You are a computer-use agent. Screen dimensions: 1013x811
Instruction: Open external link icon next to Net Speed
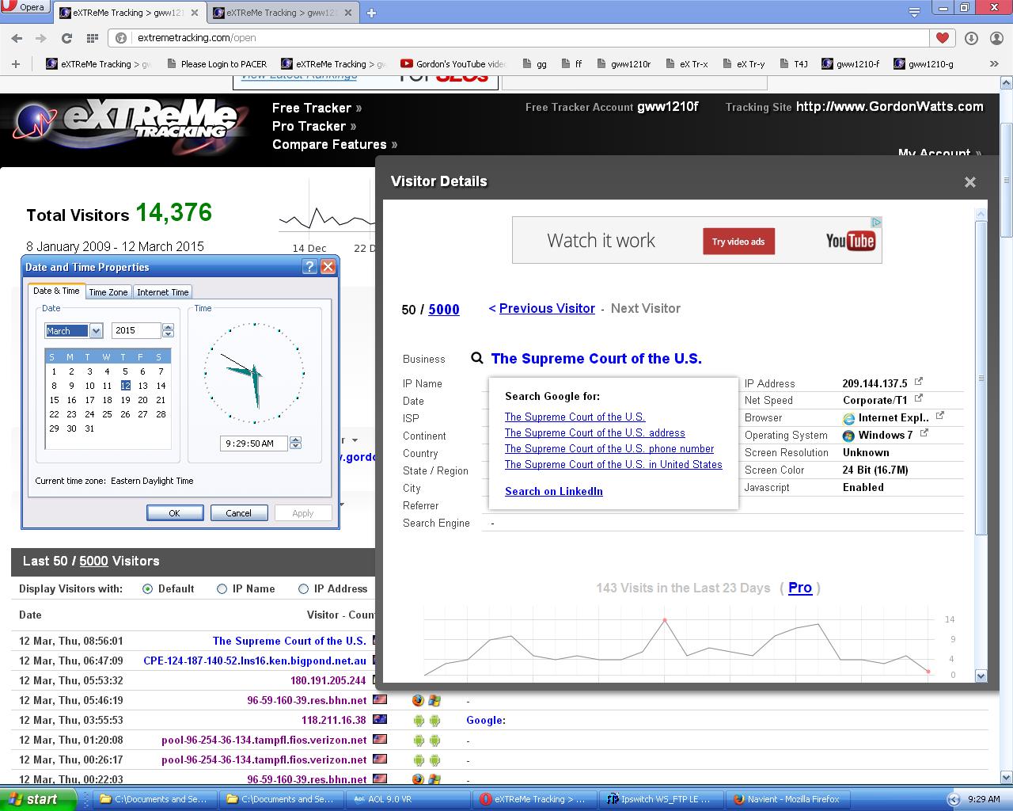point(918,398)
